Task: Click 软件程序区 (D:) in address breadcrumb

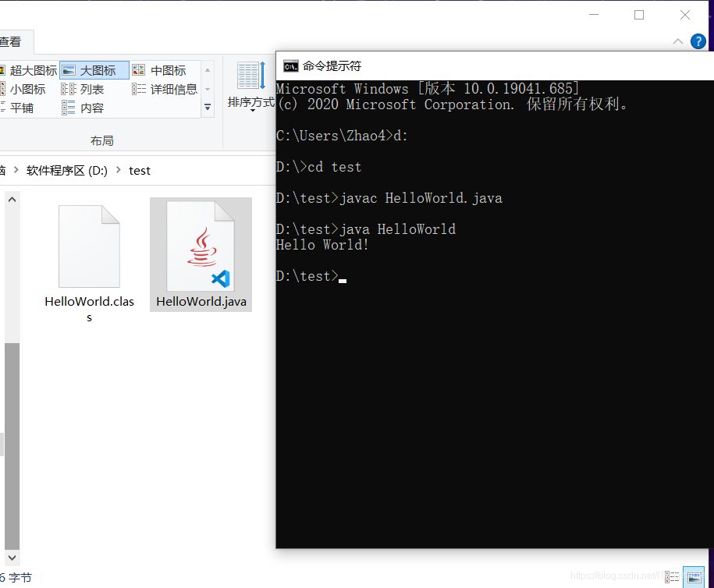Action: pyautogui.click(x=67, y=171)
